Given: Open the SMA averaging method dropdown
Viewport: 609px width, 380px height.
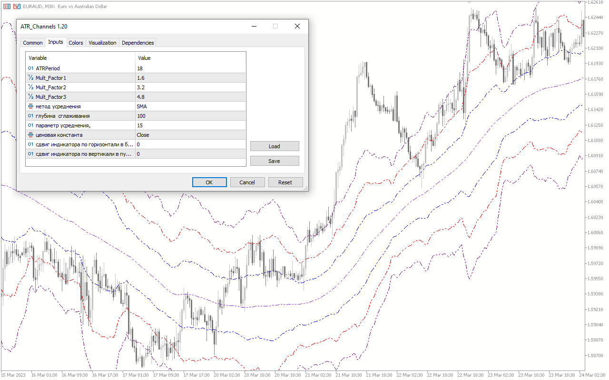Looking at the screenshot, I should [190, 106].
